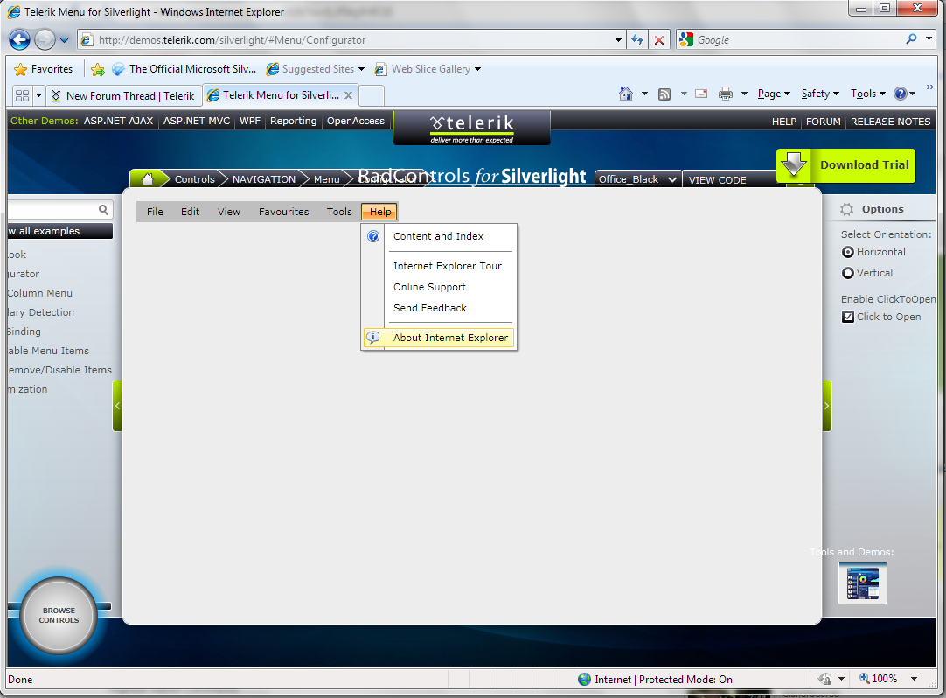Click the sidebar search magnifier icon

click(103, 210)
